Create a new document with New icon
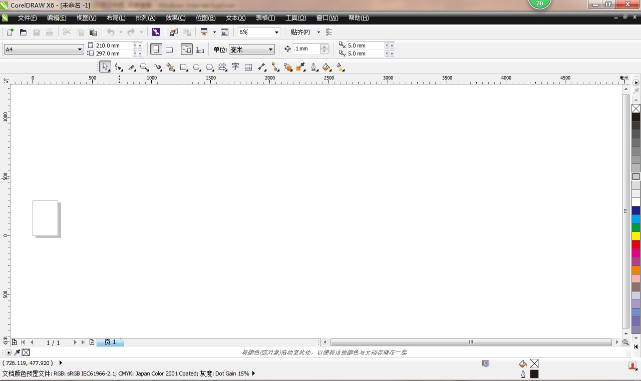The height and width of the screenshot is (381, 641). [x=10, y=32]
